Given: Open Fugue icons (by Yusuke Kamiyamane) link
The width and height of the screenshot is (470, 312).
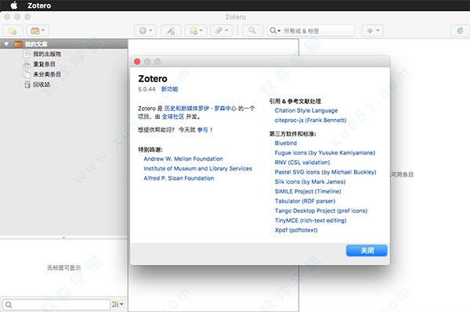Looking at the screenshot, I should point(325,152).
